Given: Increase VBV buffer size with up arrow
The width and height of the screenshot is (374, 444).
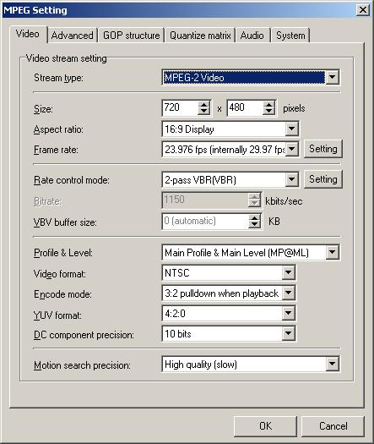Looking at the screenshot, I should pos(254,218).
